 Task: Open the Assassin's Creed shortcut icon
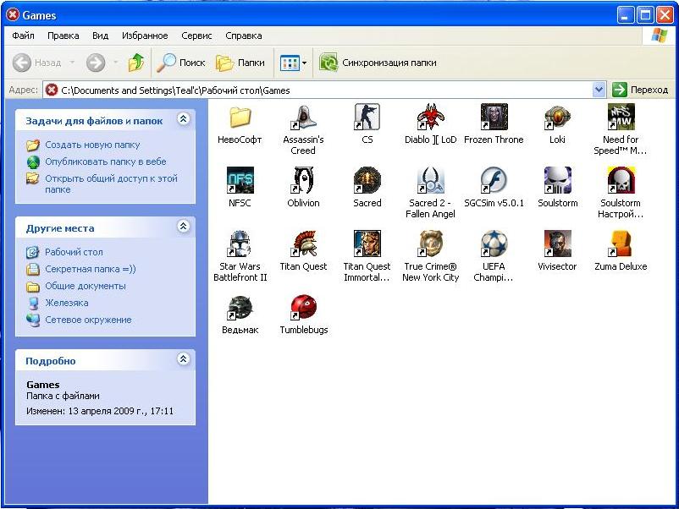click(303, 118)
